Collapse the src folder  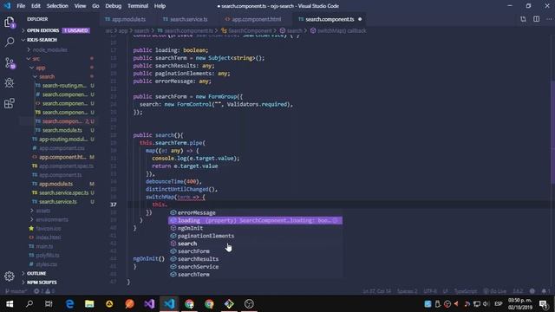coord(36,59)
